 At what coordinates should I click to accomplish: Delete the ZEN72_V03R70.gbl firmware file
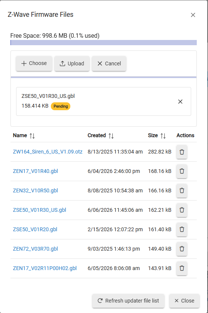click(x=181, y=249)
